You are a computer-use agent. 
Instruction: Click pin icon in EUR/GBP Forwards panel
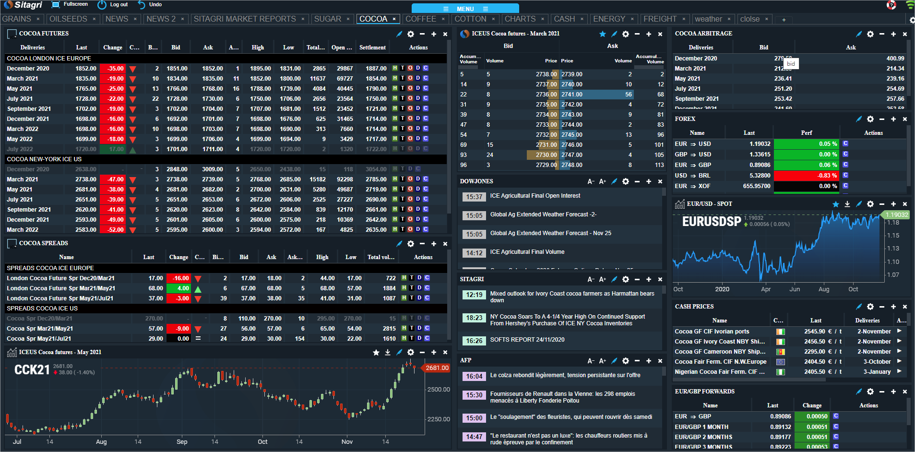tap(859, 392)
